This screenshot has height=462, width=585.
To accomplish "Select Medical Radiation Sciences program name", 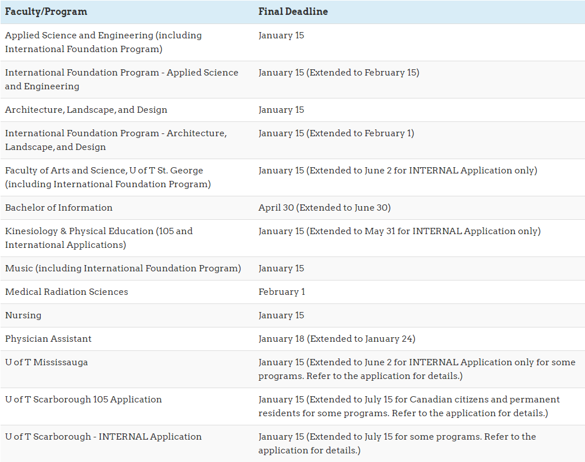I will click(67, 292).
